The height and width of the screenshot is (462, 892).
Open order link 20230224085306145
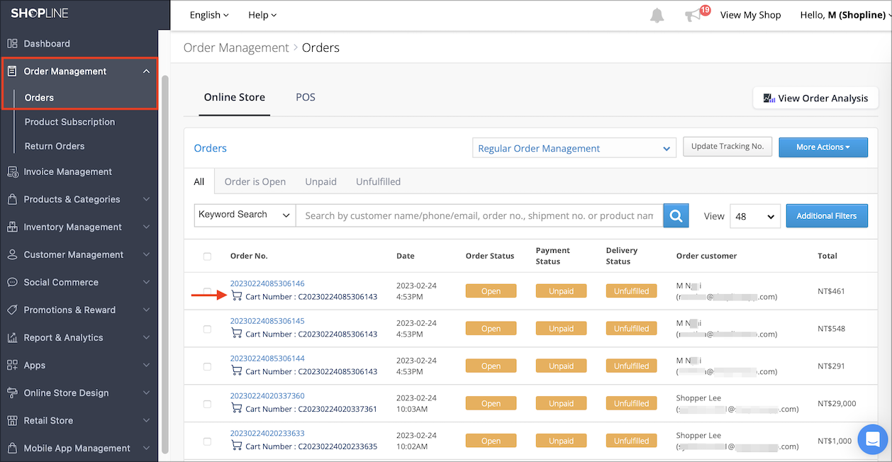tap(267, 321)
